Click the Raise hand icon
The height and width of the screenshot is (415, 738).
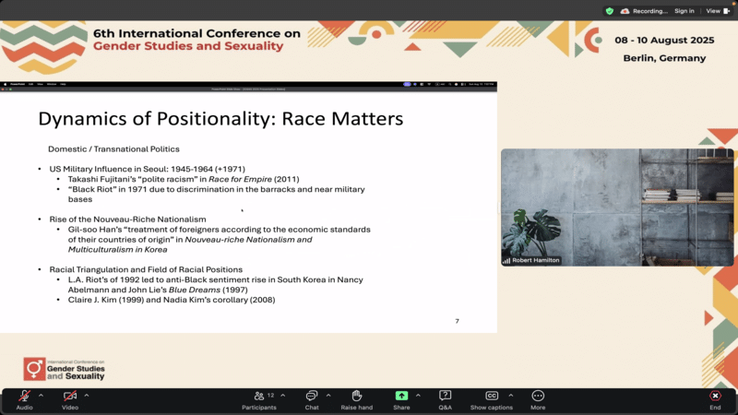pos(356,396)
